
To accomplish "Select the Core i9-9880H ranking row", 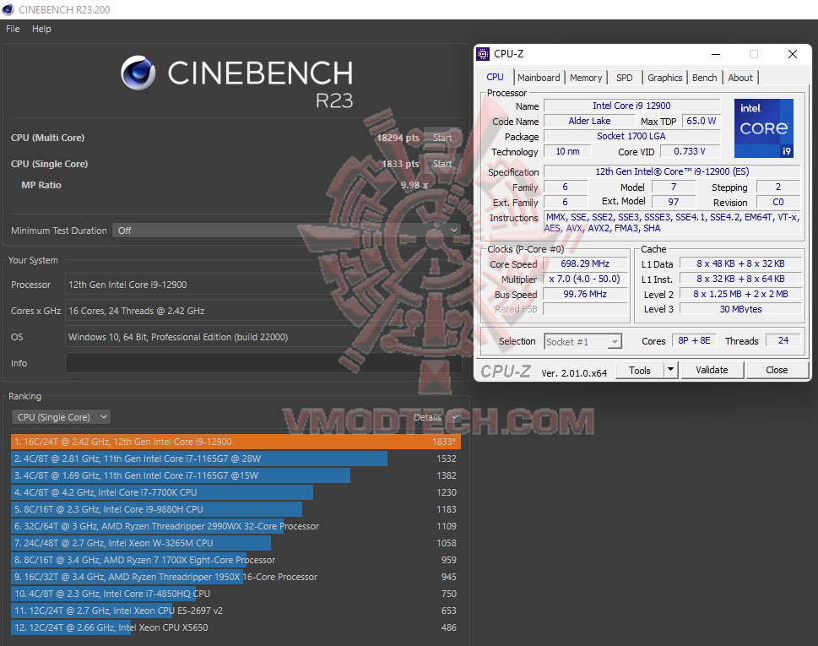I will coord(236,509).
